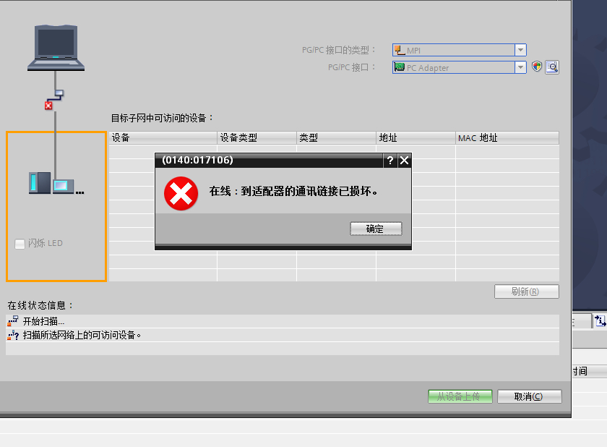Click the 设备 column header
The width and height of the screenshot is (607, 447).
163,137
